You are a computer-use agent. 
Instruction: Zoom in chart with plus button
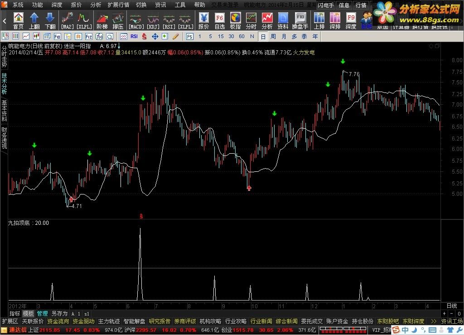coord(444,314)
